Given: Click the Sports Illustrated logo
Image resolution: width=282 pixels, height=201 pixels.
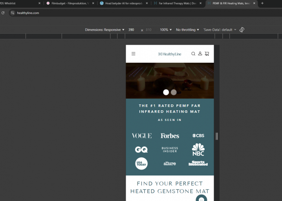Looking at the screenshot, I should point(198,163).
